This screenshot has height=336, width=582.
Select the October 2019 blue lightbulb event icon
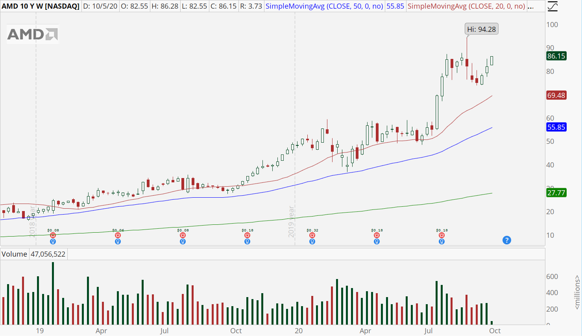[247, 241]
